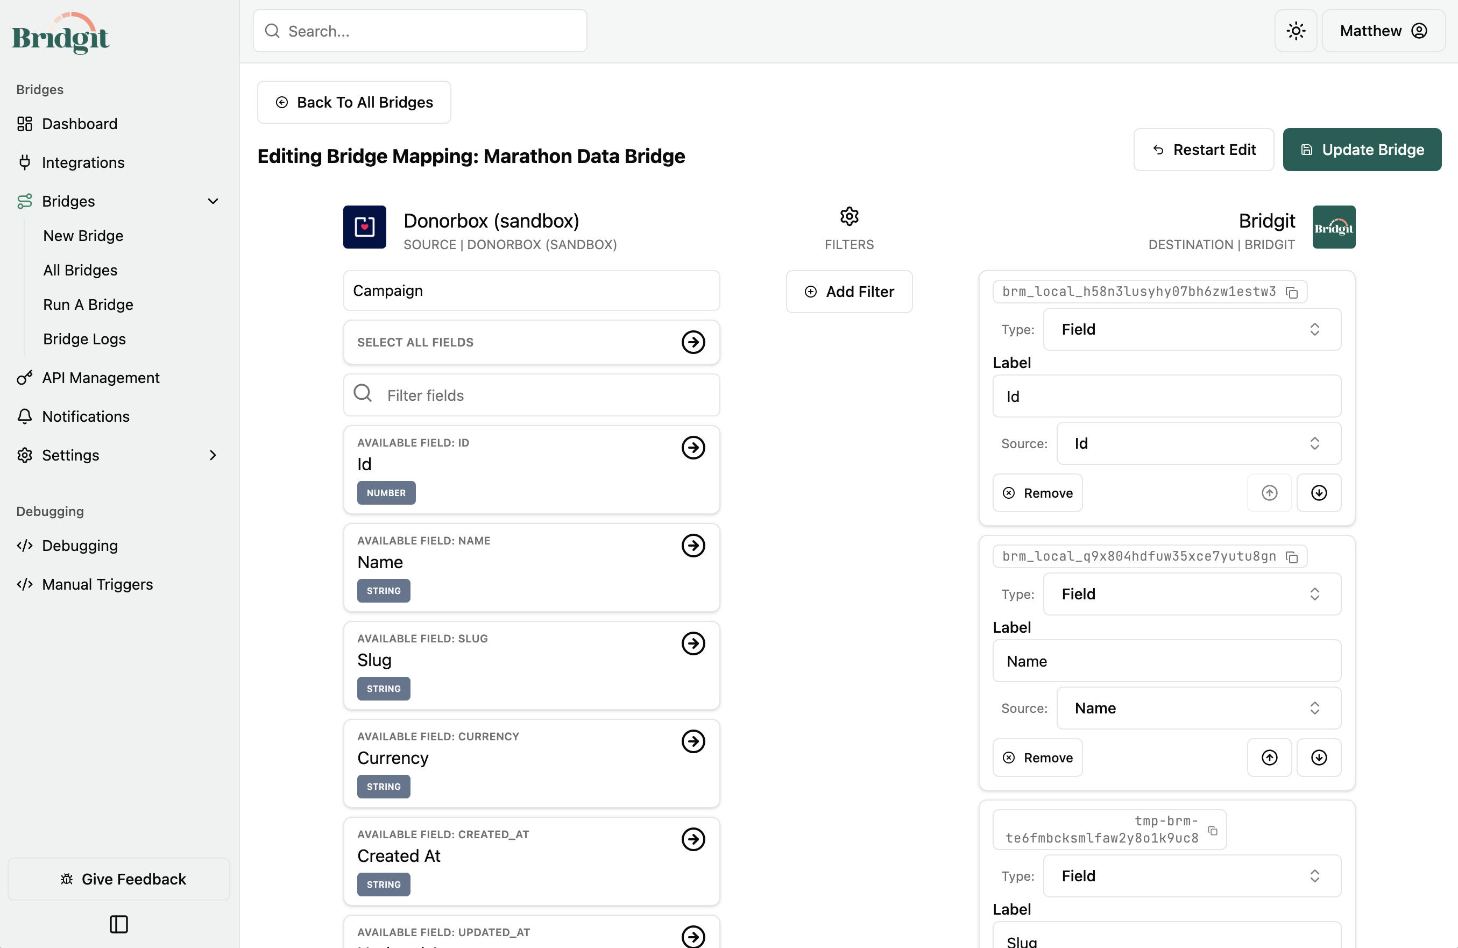1458x948 pixels.
Task: Move the Name mapping up
Action: coord(1269,758)
